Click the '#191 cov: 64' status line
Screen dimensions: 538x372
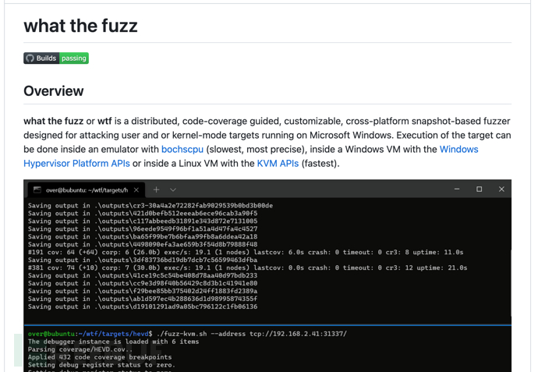[246, 252]
